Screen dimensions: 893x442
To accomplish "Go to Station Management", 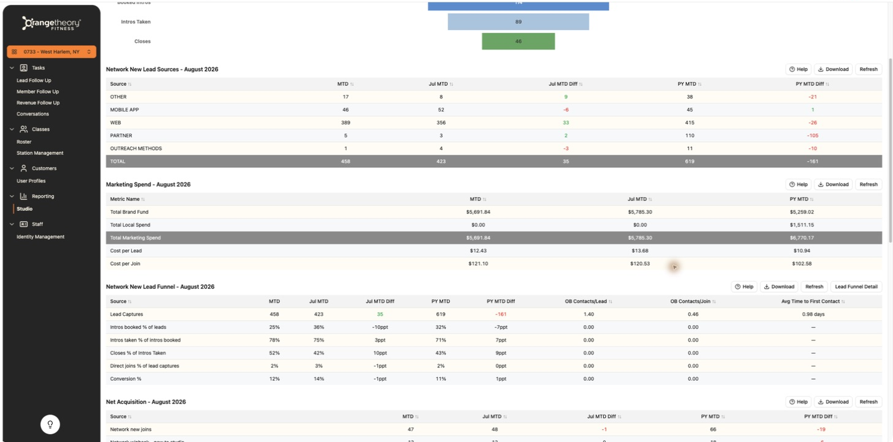I will tap(40, 153).
